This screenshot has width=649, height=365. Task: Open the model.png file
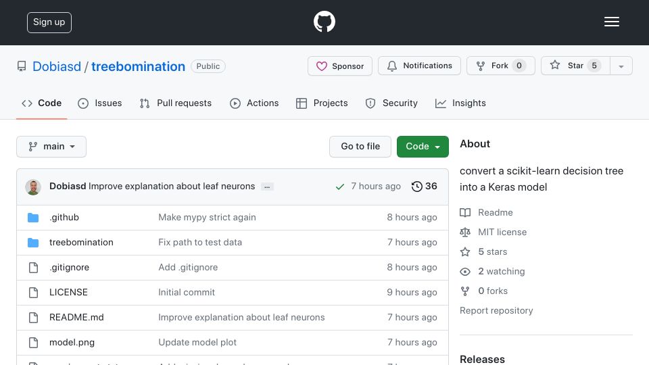tap(72, 343)
